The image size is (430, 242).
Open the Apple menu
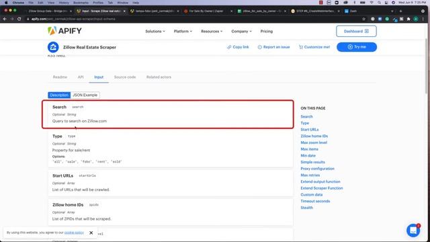click(6, 3)
